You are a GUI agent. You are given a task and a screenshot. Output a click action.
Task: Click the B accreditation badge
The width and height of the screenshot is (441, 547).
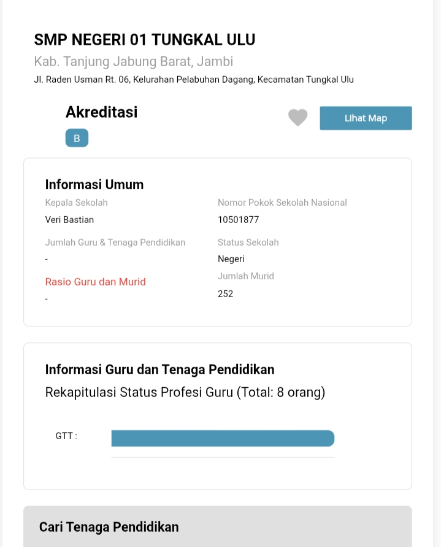click(77, 138)
